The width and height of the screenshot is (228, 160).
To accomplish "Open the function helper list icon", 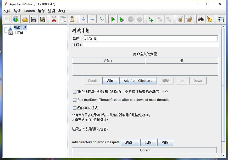I will (221, 19).
